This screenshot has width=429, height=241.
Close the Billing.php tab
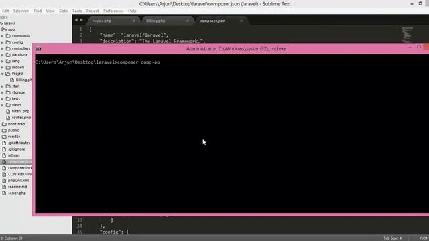[188, 21]
